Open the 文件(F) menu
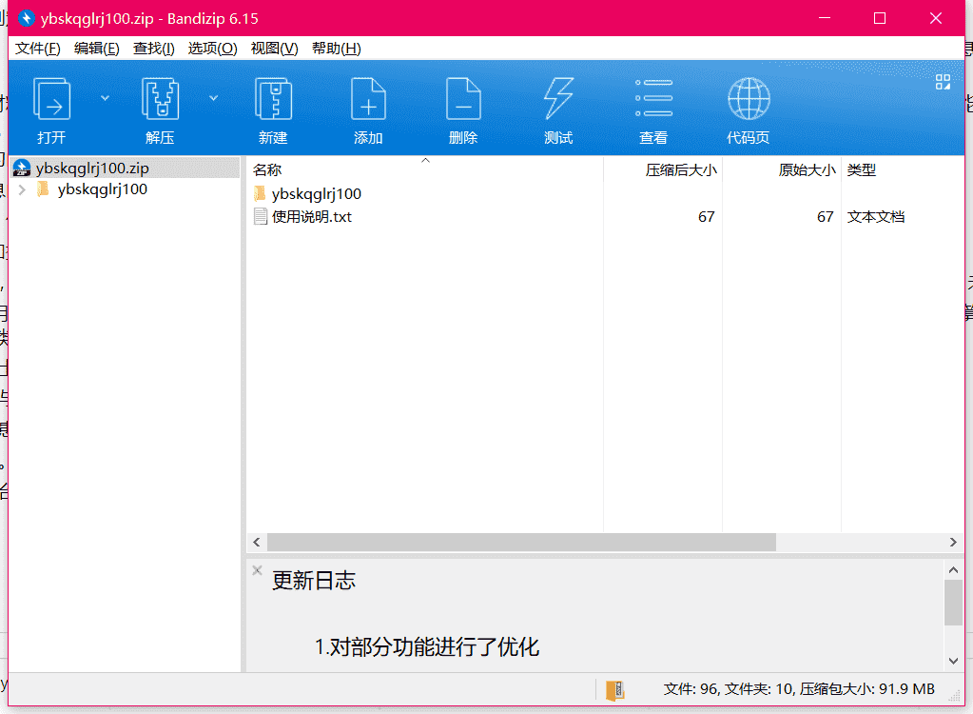This screenshot has height=714, width=973. pos(38,49)
